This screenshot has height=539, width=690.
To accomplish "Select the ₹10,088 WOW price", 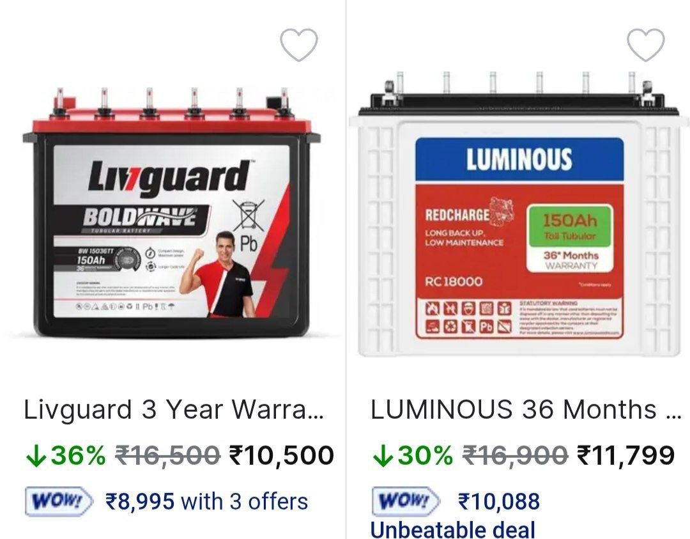I will 498,501.
